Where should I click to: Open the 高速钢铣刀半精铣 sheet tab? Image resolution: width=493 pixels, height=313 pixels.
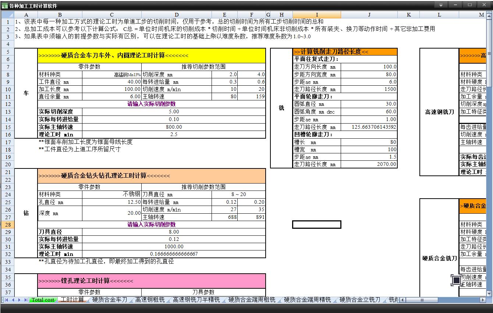click(x=196, y=300)
